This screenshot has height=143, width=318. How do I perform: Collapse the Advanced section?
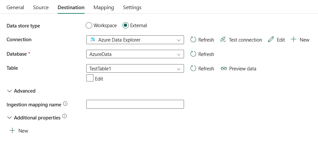point(9,91)
